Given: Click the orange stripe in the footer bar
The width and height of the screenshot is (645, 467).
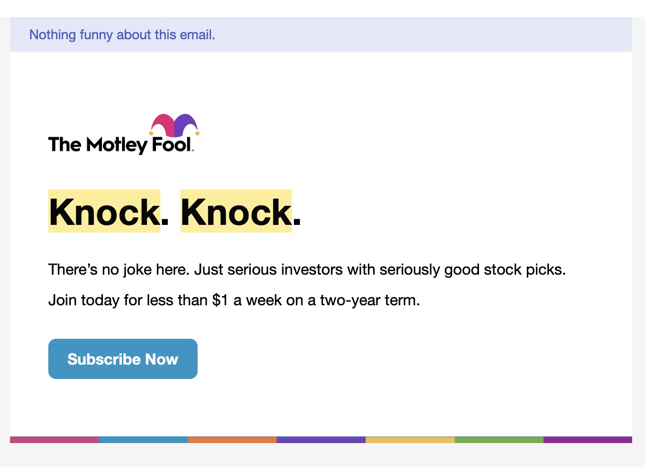Looking at the screenshot, I should pyautogui.click(x=232, y=439).
